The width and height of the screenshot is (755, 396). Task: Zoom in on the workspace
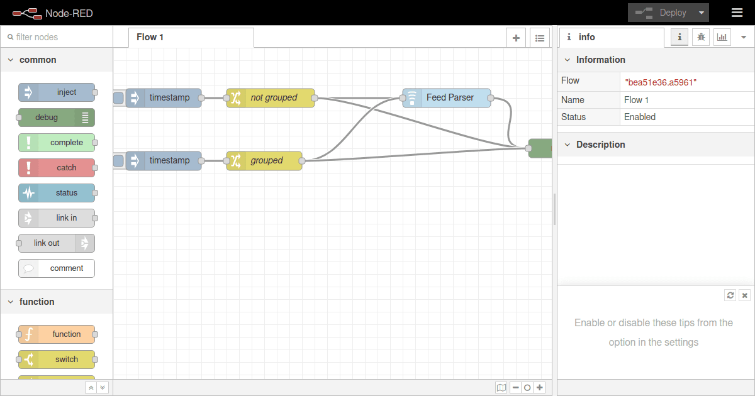click(x=539, y=387)
